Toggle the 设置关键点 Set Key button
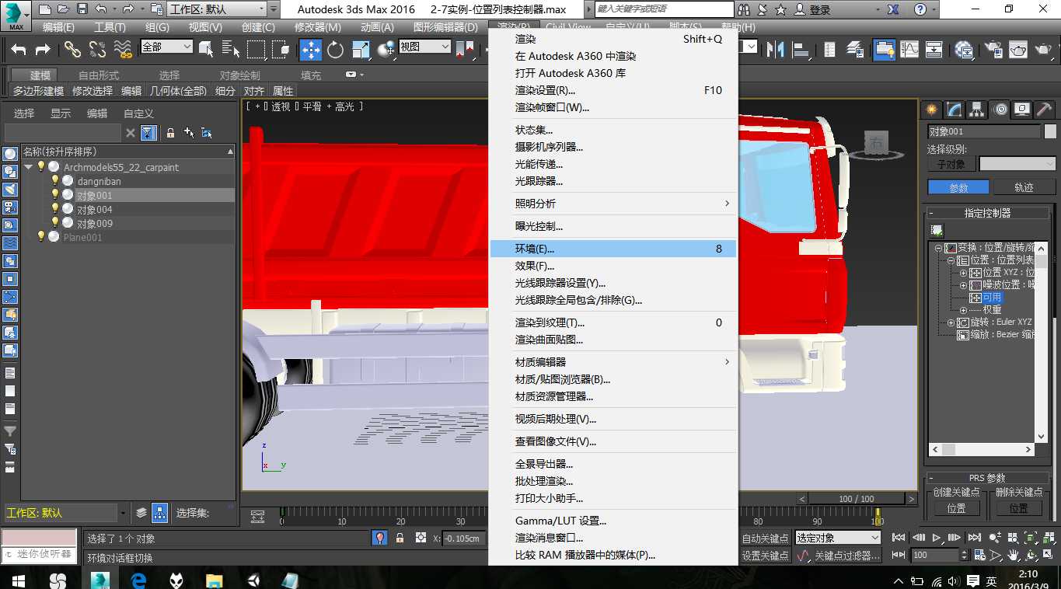Viewport: 1061px width, 589px height. click(x=766, y=556)
